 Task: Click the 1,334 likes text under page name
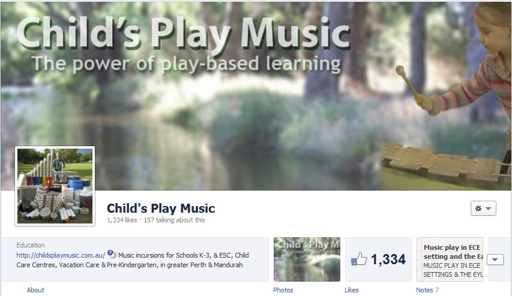122,220
